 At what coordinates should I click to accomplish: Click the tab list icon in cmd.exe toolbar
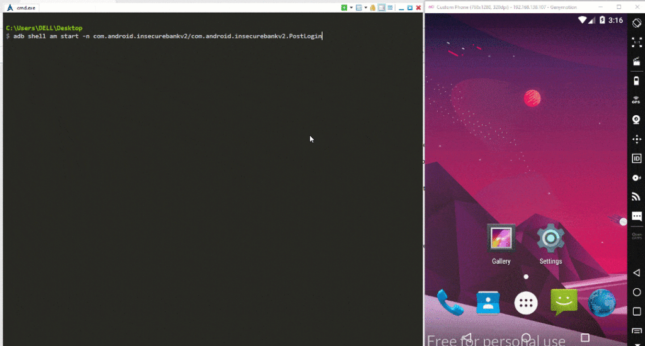[358, 8]
